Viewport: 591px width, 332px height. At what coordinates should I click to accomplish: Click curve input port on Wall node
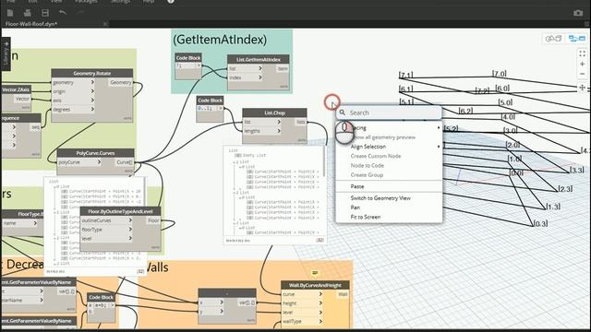[303, 294]
